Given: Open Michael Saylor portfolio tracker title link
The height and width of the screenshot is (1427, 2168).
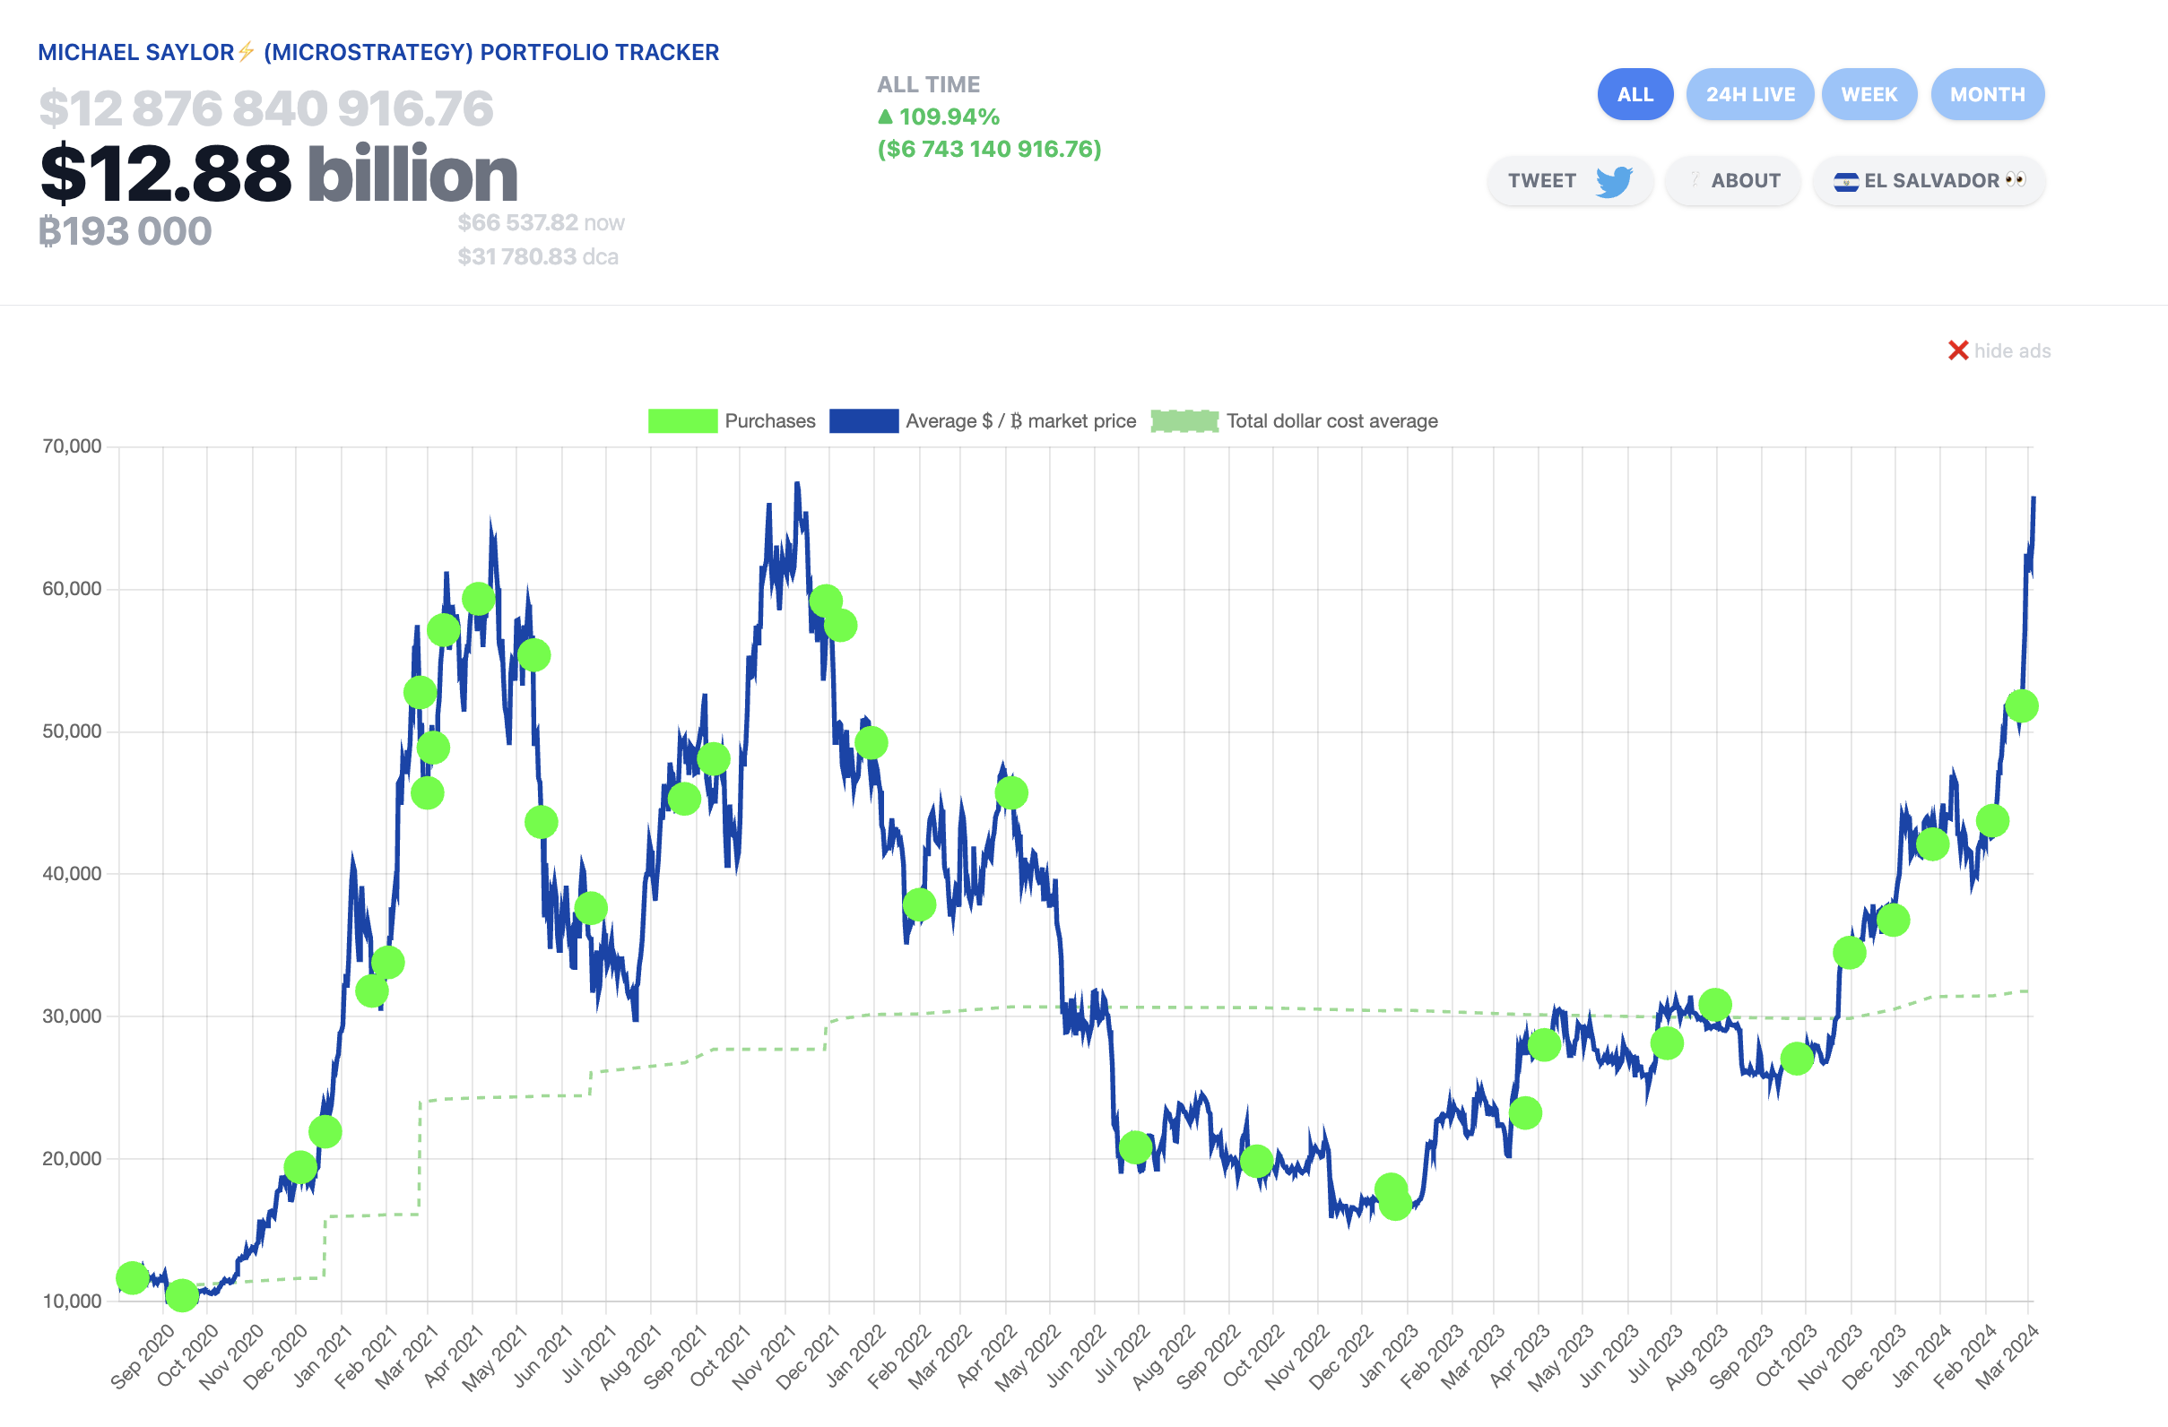Looking at the screenshot, I should coord(378,52).
